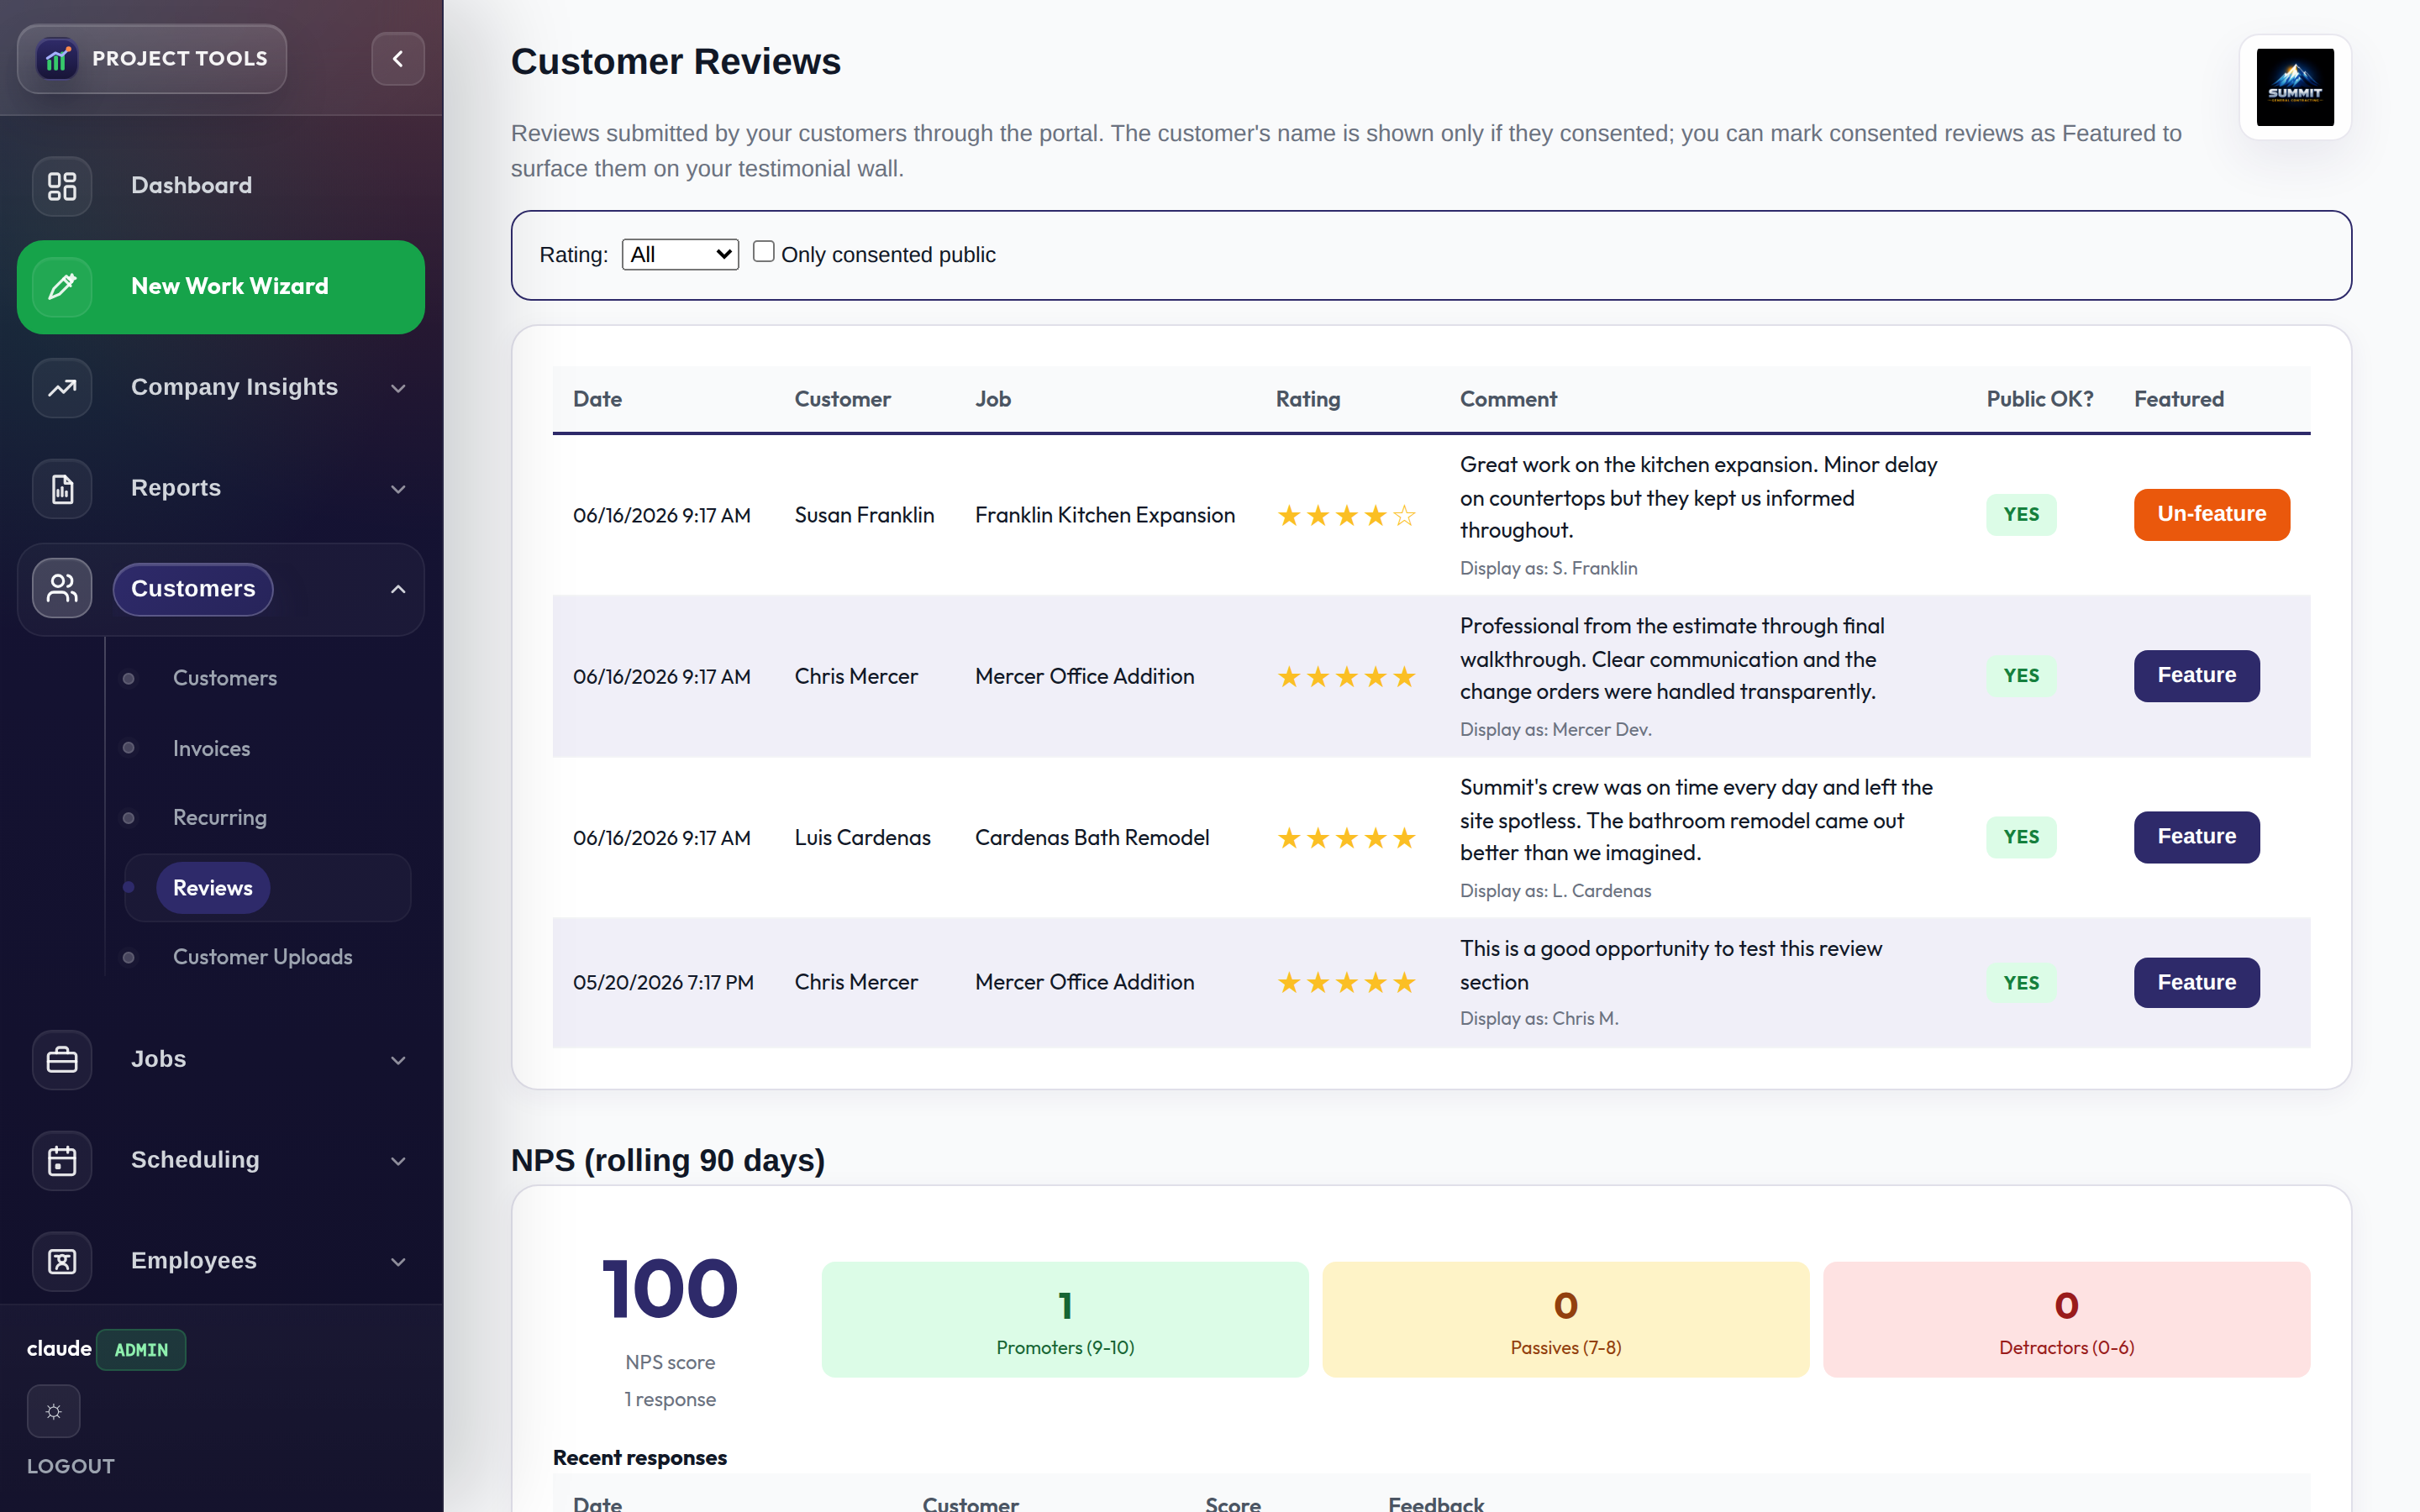2420x1512 pixels.
Task: Collapse the sidebar with the back arrow
Action: point(398,59)
